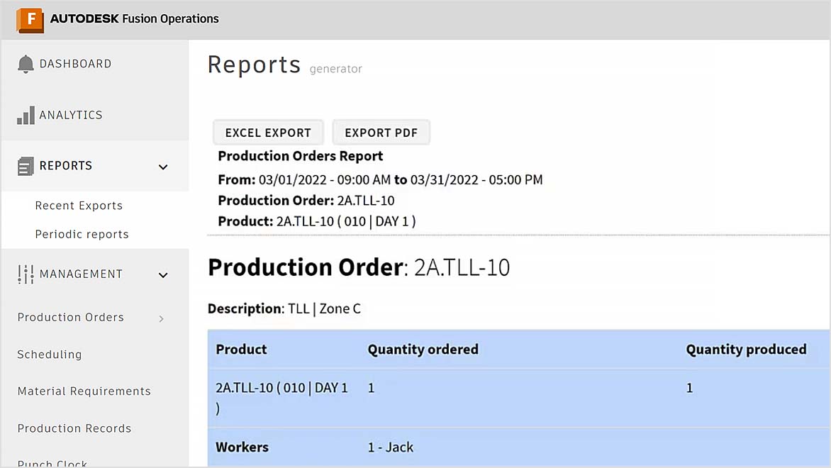This screenshot has width=831, height=468.
Task: Open Material Requirements
Action: point(84,391)
